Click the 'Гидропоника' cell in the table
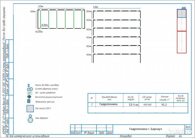Screen dimensions: 195x138 coord(108,104)
